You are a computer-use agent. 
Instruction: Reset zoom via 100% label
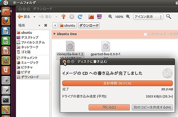point(119,17)
